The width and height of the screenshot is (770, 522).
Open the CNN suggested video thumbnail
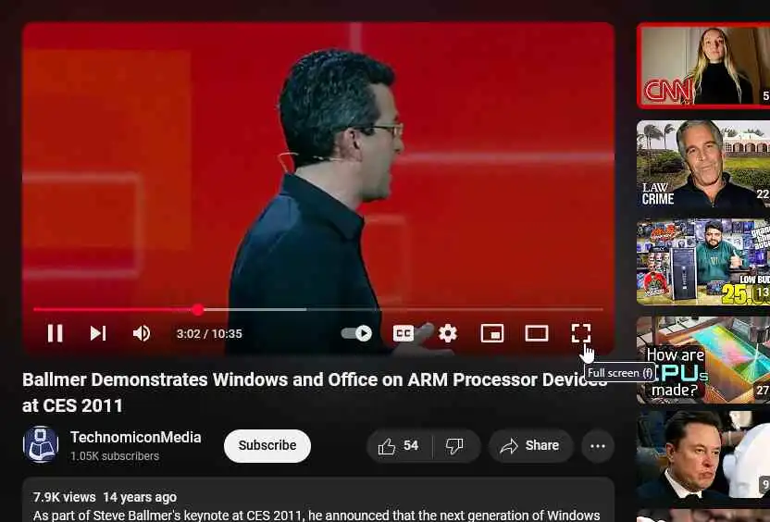click(x=703, y=66)
